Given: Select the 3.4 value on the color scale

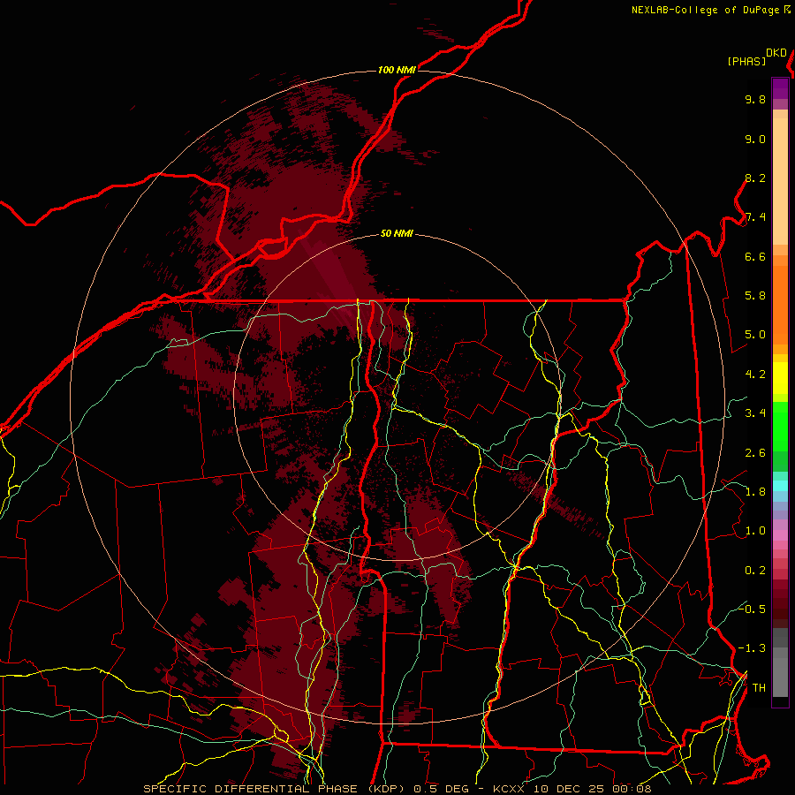Looking at the screenshot, I should (755, 413).
